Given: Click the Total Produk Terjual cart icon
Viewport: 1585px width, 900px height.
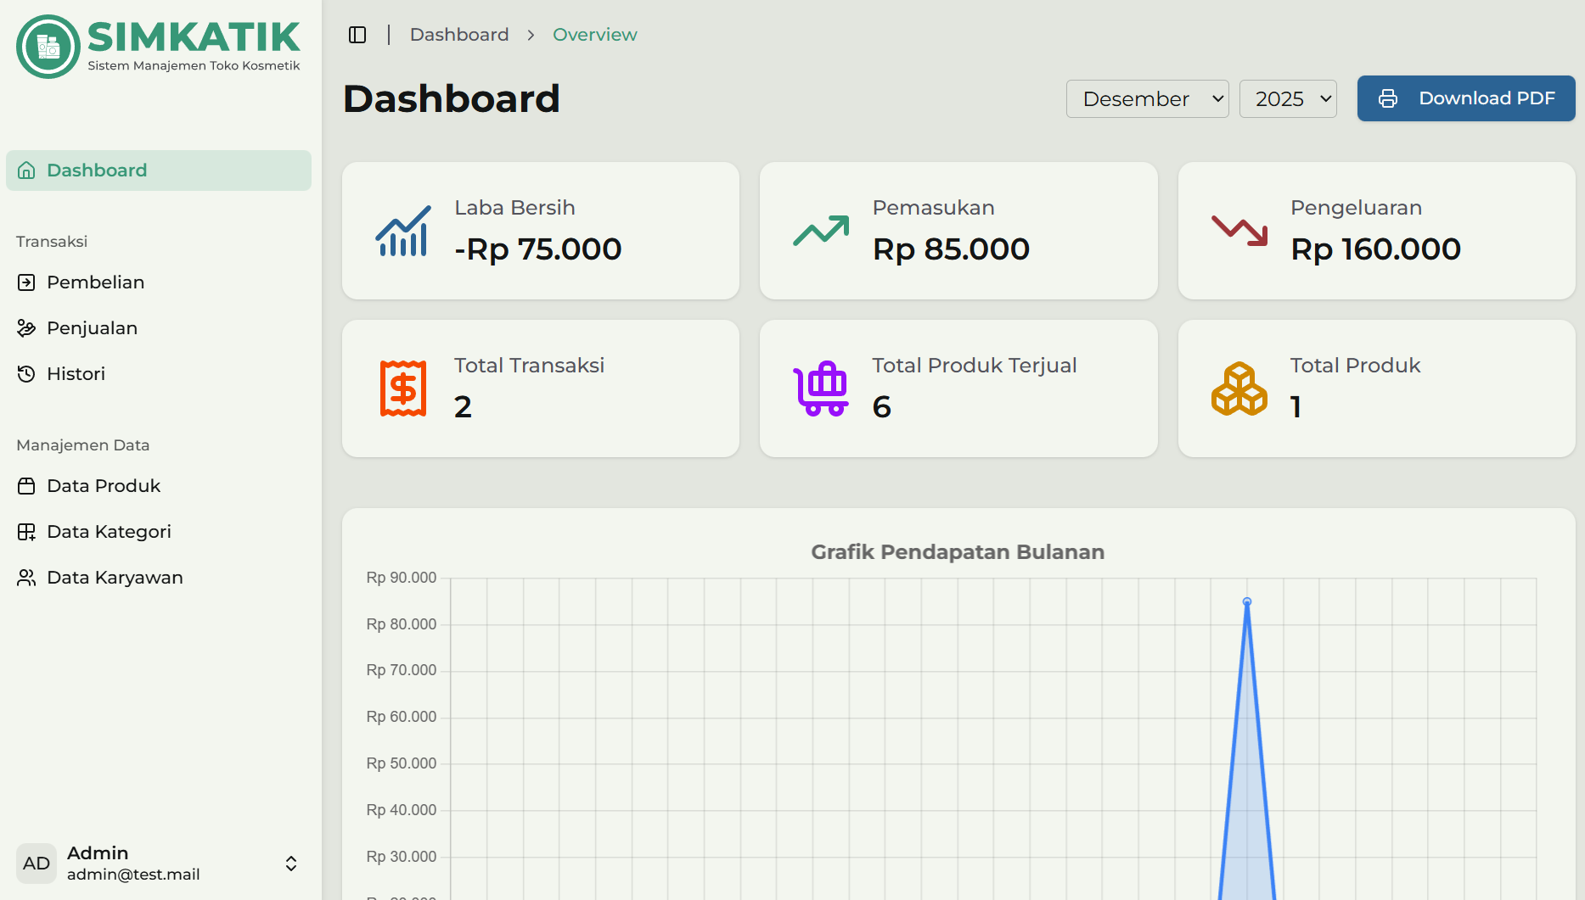Looking at the screenshot, I should (821, 389).
